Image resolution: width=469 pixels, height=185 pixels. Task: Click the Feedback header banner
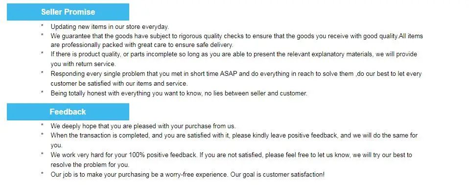click(68, 112)
